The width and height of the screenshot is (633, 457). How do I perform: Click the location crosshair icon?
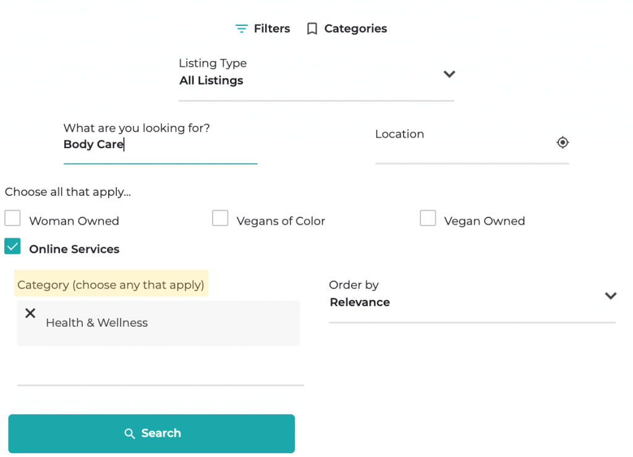click(562, 143)
